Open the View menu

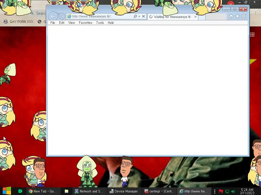click(x=72, y=23)
